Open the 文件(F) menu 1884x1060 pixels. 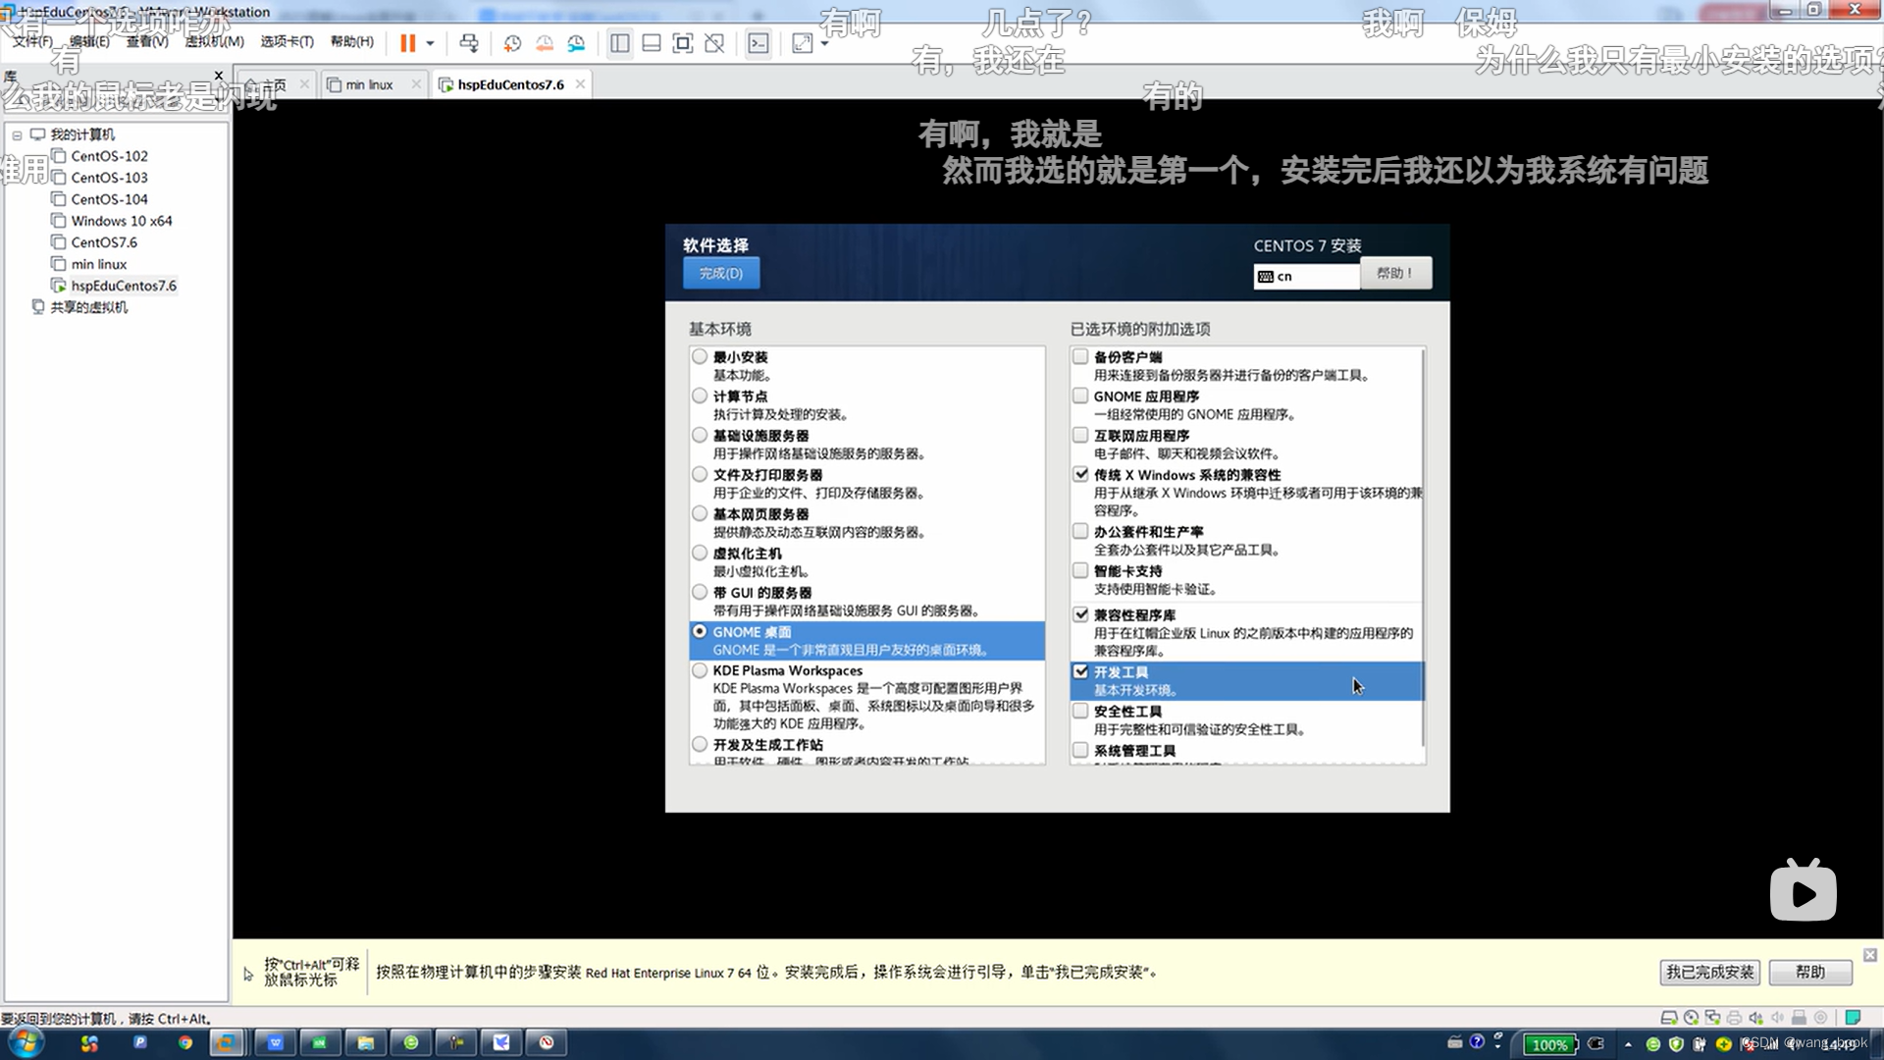pos(32,41)
